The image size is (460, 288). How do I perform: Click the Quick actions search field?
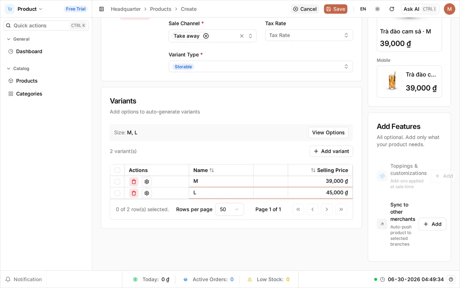tap(46, 26)
